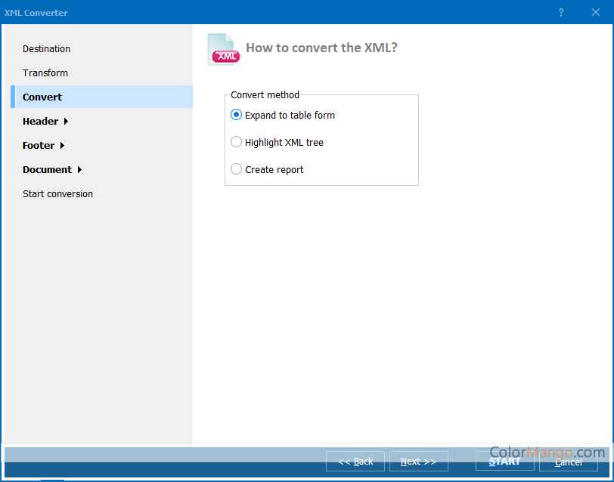The width and height of the screenshot is (614, 482).
Task: Click the Document section label
Action: point(47,170)
